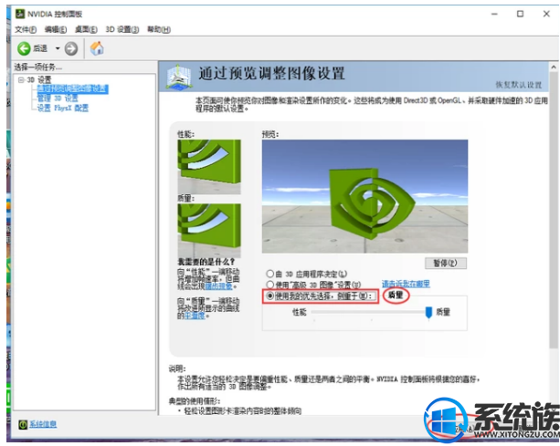Click the 暂停 button under preview

[446, 263]
